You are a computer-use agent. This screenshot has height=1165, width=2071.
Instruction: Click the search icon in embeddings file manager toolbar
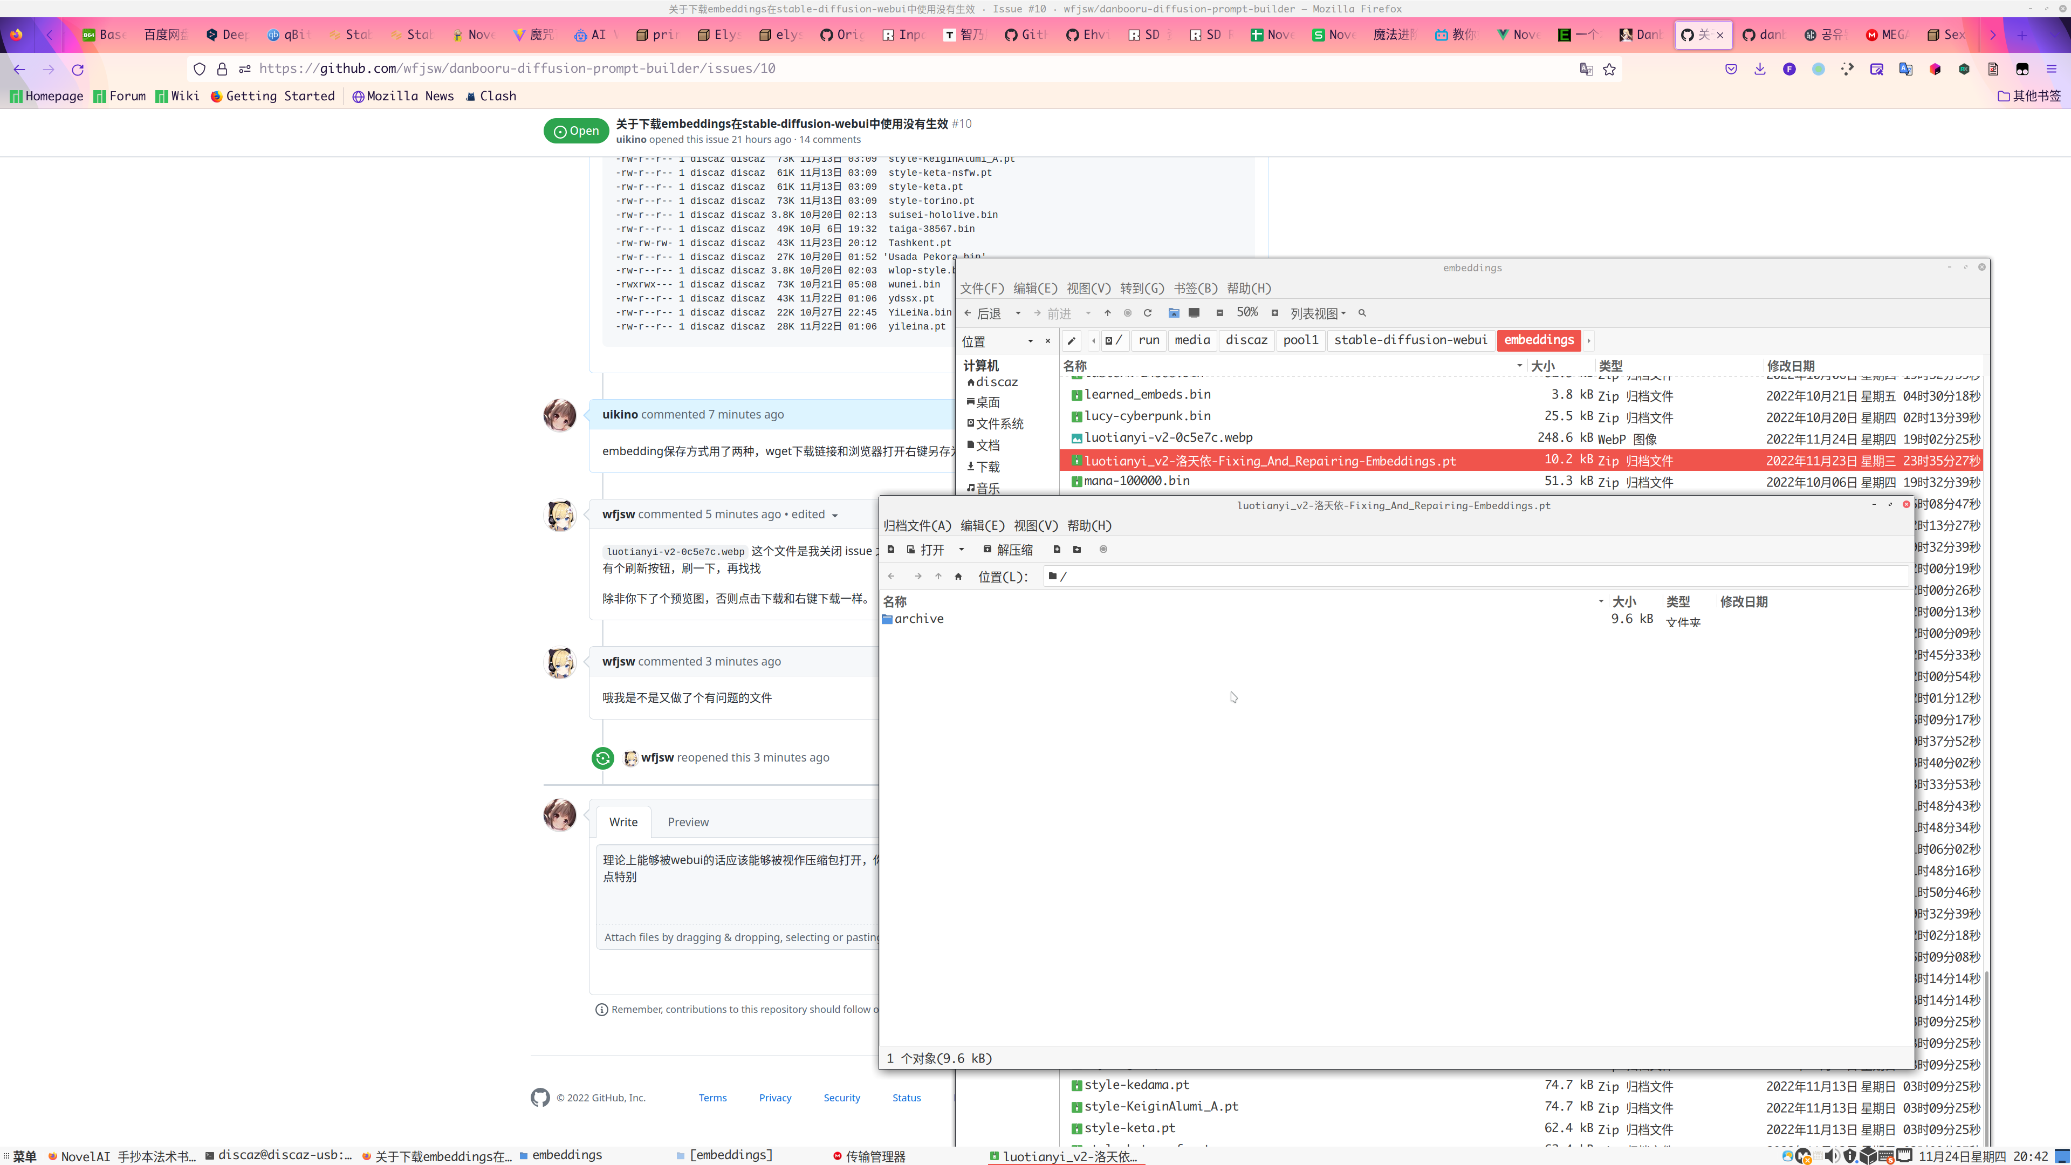tap(1362, 313)
